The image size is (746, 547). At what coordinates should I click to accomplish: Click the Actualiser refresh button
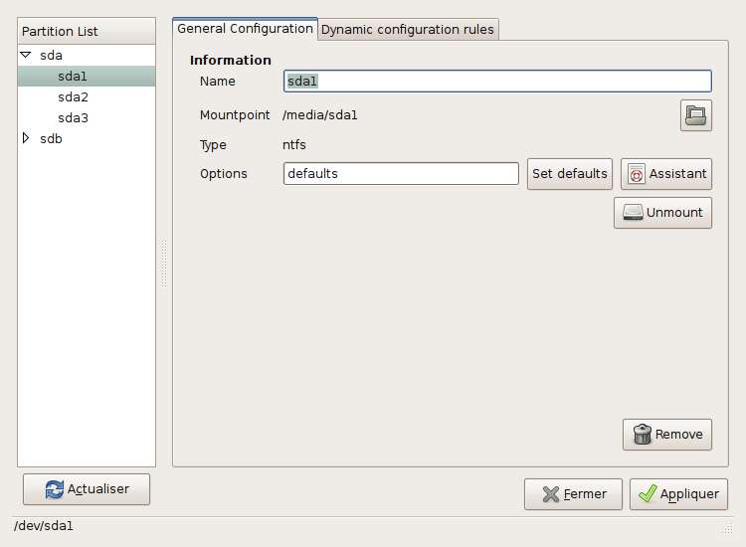tap(87, 489)
